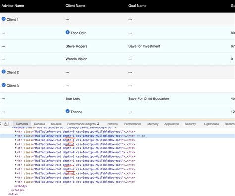Collapse the Client 1 row arrow icon
Viewport: 235px width, 196px height.
pyautogui.click(x=4, y=19)
